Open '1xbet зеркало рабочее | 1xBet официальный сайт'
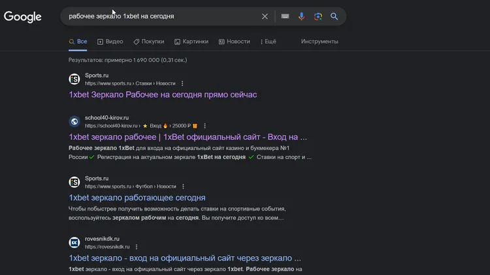This screenshot has height=275, width=490. click(x=188, y=137)
